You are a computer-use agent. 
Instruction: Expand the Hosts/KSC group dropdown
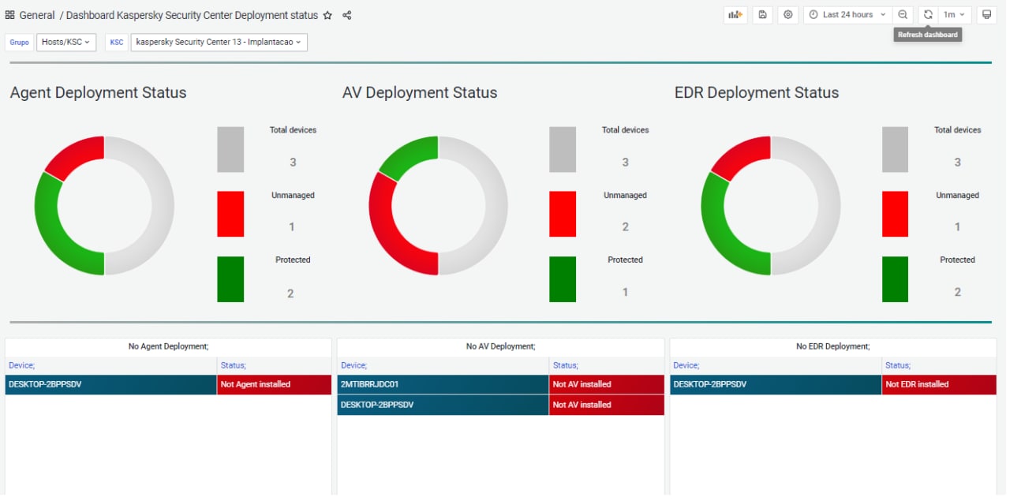click(x=66, y=42)
